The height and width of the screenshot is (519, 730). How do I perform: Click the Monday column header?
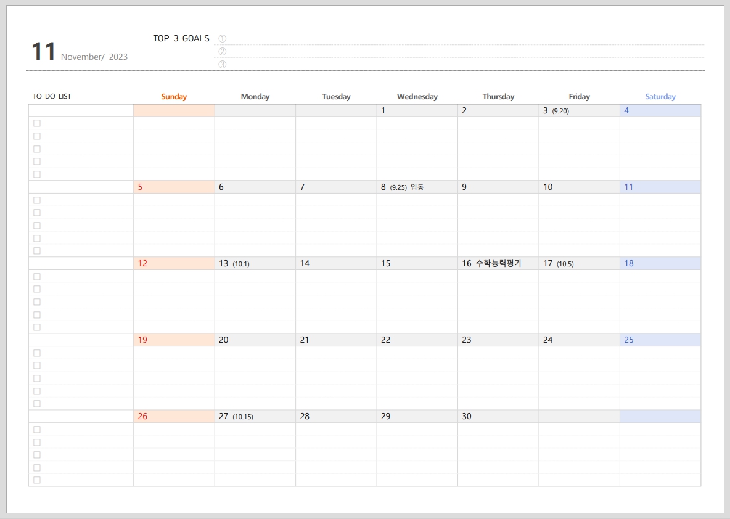click(x=255, y=97)
